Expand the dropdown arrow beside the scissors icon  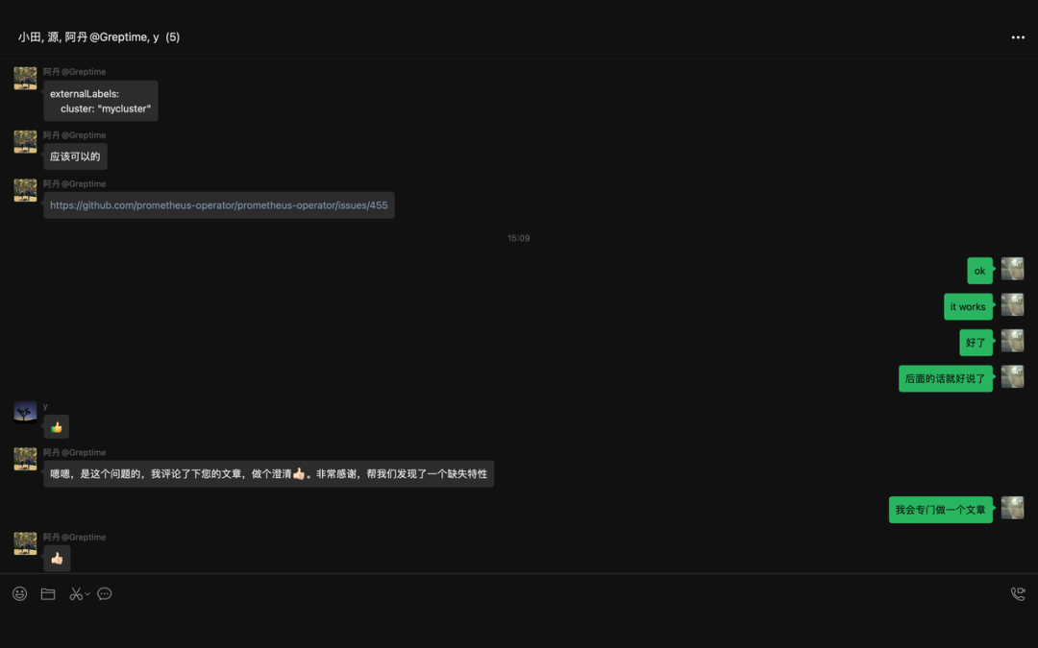(x=87, y=594)
